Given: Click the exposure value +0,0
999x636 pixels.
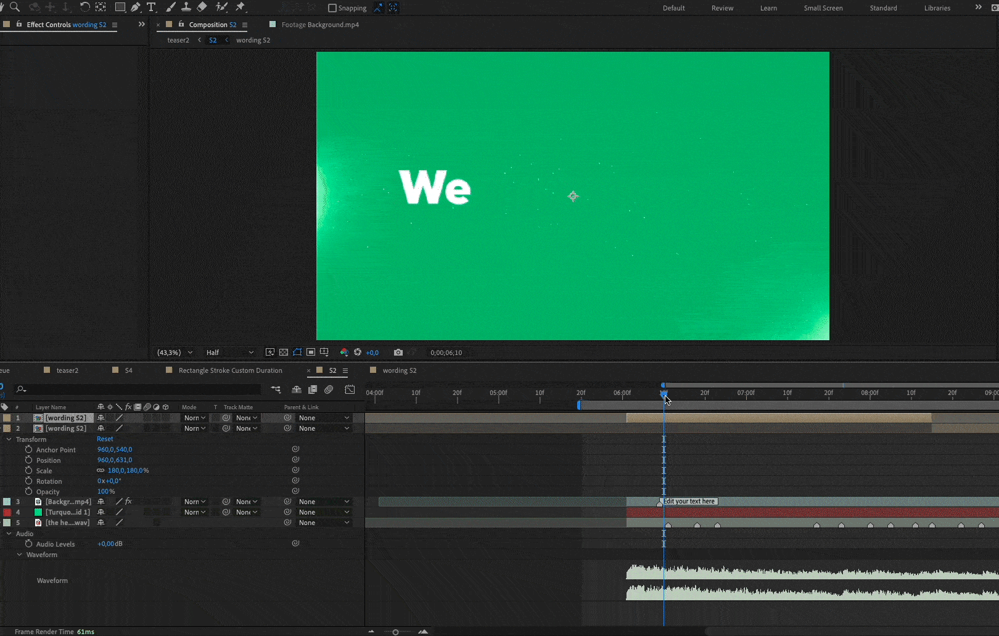Looking at the screenshot, I should (x=372, y=353).
